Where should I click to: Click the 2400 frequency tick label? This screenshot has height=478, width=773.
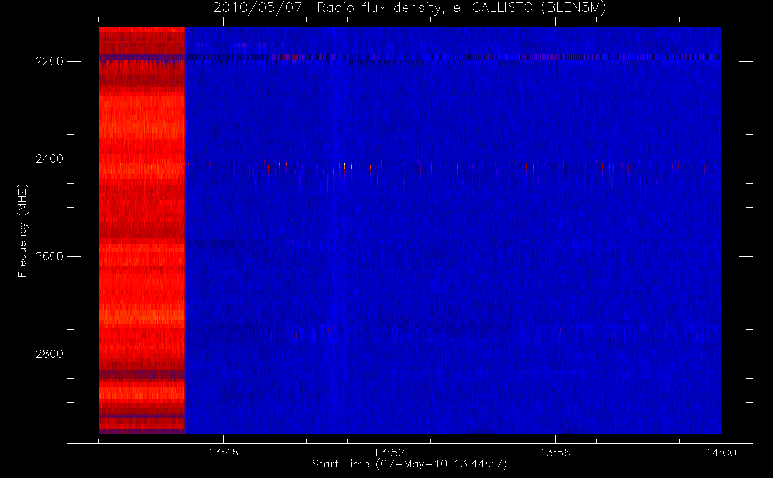pos(49,159)
